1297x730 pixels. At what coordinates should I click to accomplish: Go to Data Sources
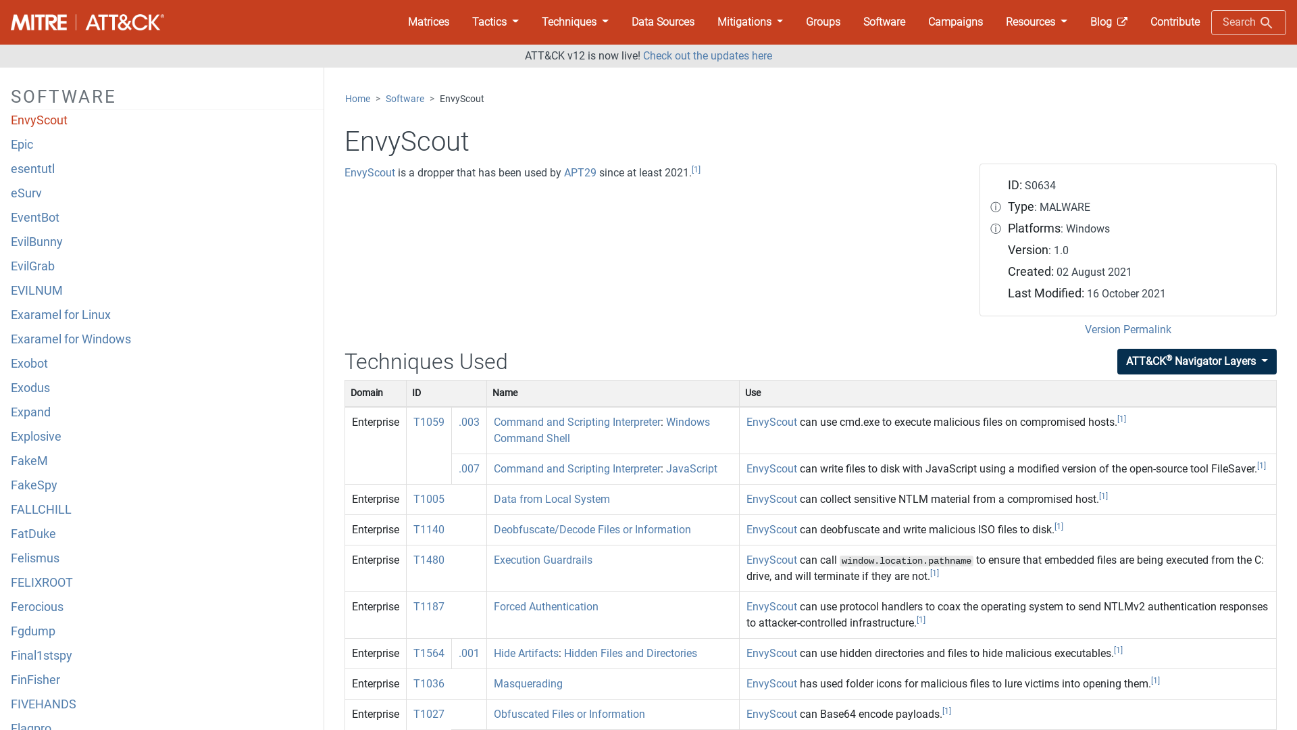click(663, 22)
